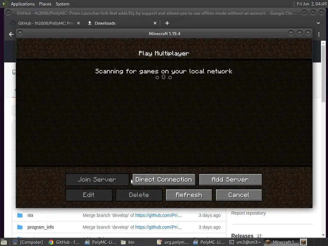Click the Add Server button
This screenshot has width=328, height=246.
[230, 179]
